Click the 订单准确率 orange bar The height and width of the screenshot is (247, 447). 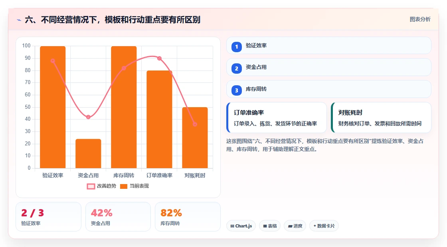coord(159,120)
